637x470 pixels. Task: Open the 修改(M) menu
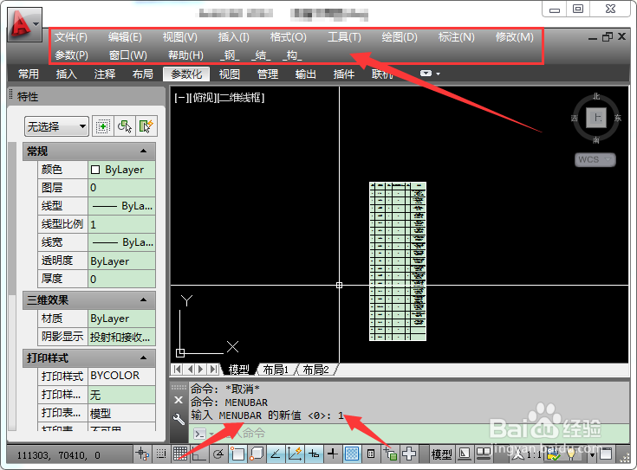pos(514,37)
